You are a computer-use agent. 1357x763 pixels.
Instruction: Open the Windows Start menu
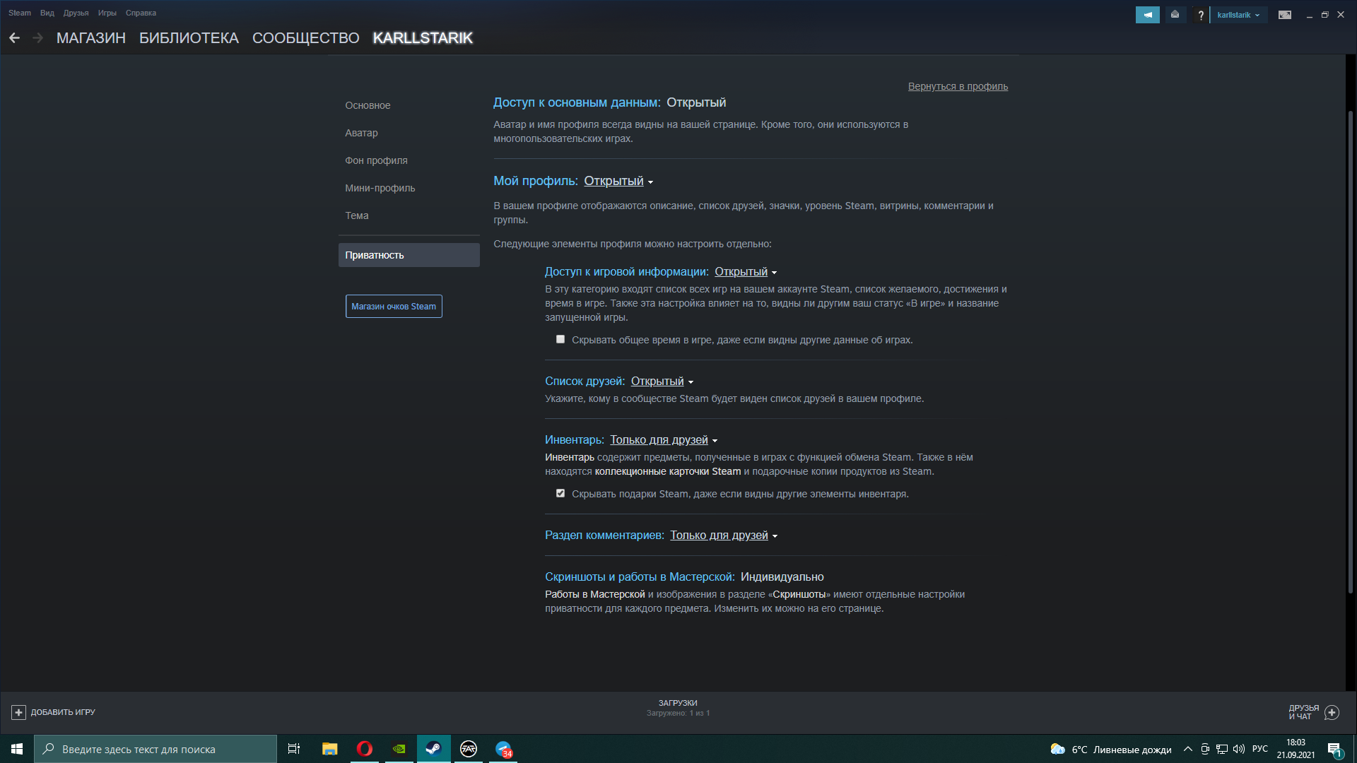(17, 749)
